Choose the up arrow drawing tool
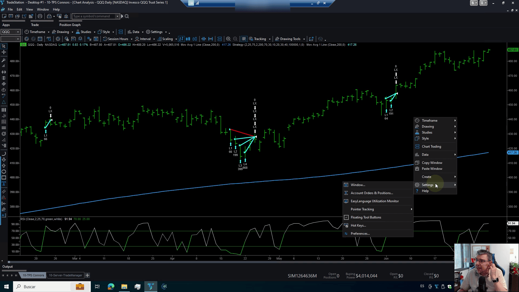Image resolution: width=519 pixels, height=292 pixels. 4,166
